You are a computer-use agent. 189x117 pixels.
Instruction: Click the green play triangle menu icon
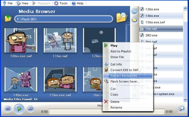106,45
